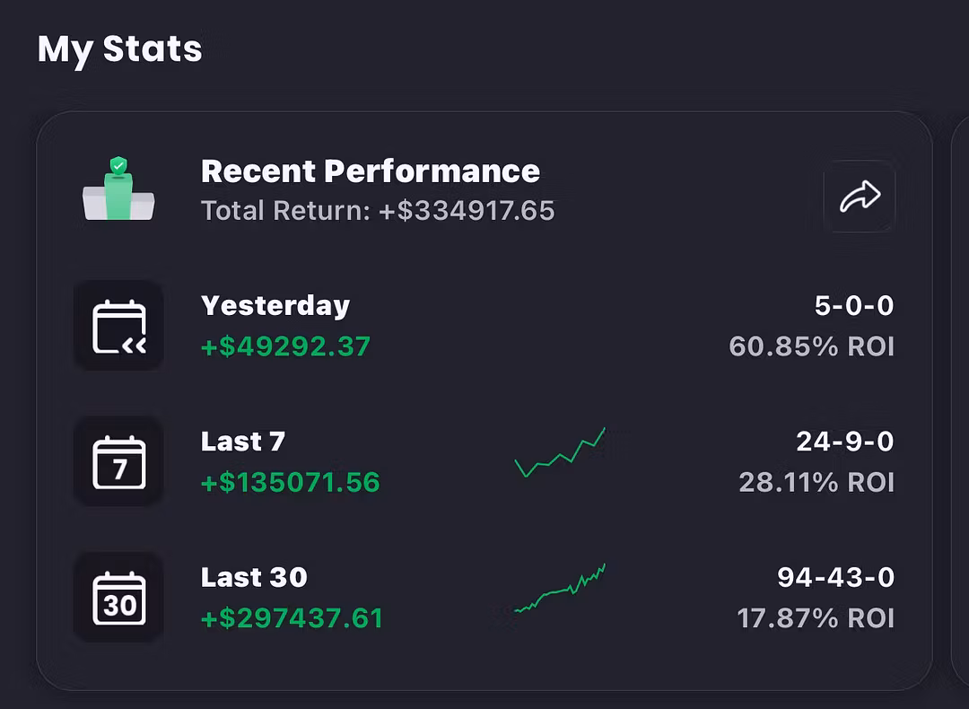Click the 60.85% ROI value

(x=811, y=346)
